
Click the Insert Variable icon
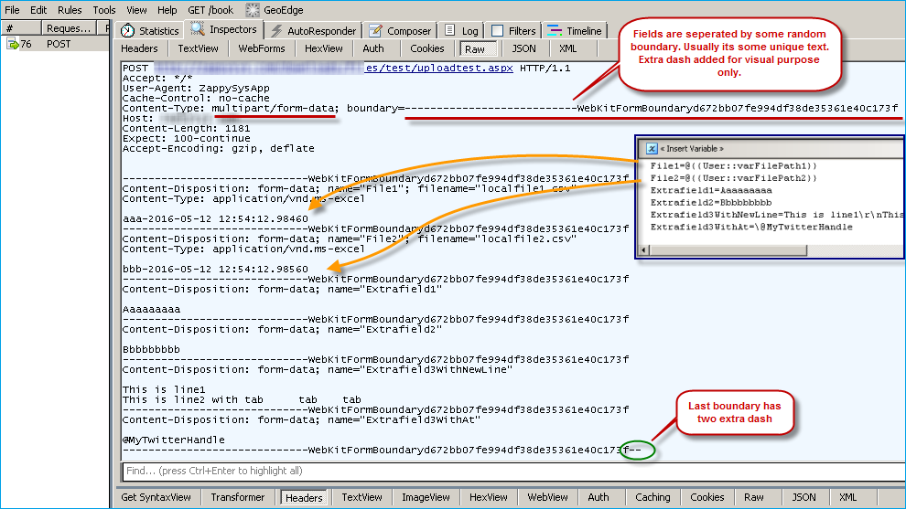tap(649, 148)
